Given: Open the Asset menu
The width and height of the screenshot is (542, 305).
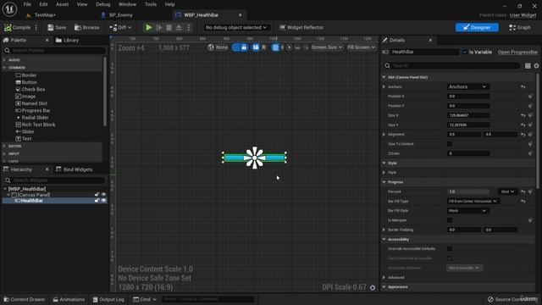Looking at the screenshot, I should click(62, 4).
